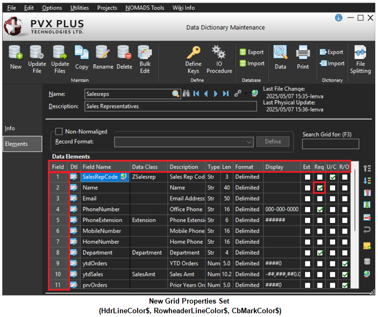The image size is (378, 317).
Task: Click the move row up icon
Action: click(367, 168)
